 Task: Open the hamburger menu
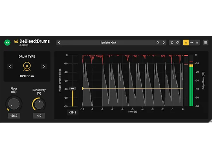[x=206, y=43]
